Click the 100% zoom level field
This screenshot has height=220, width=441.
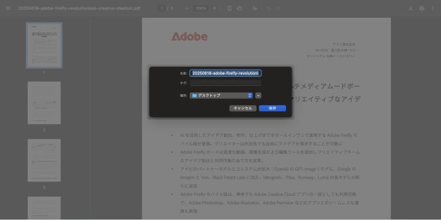click(201, 8)
